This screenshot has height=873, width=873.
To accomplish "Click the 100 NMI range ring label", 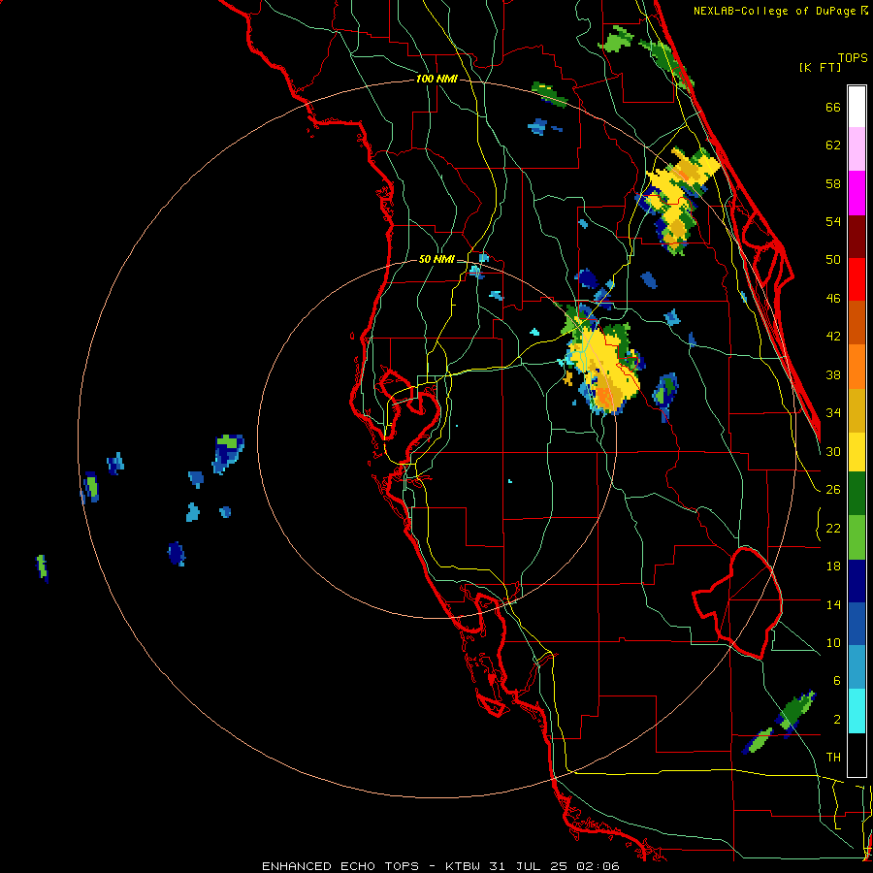I will pyautogui.click(x=436, y=79).
